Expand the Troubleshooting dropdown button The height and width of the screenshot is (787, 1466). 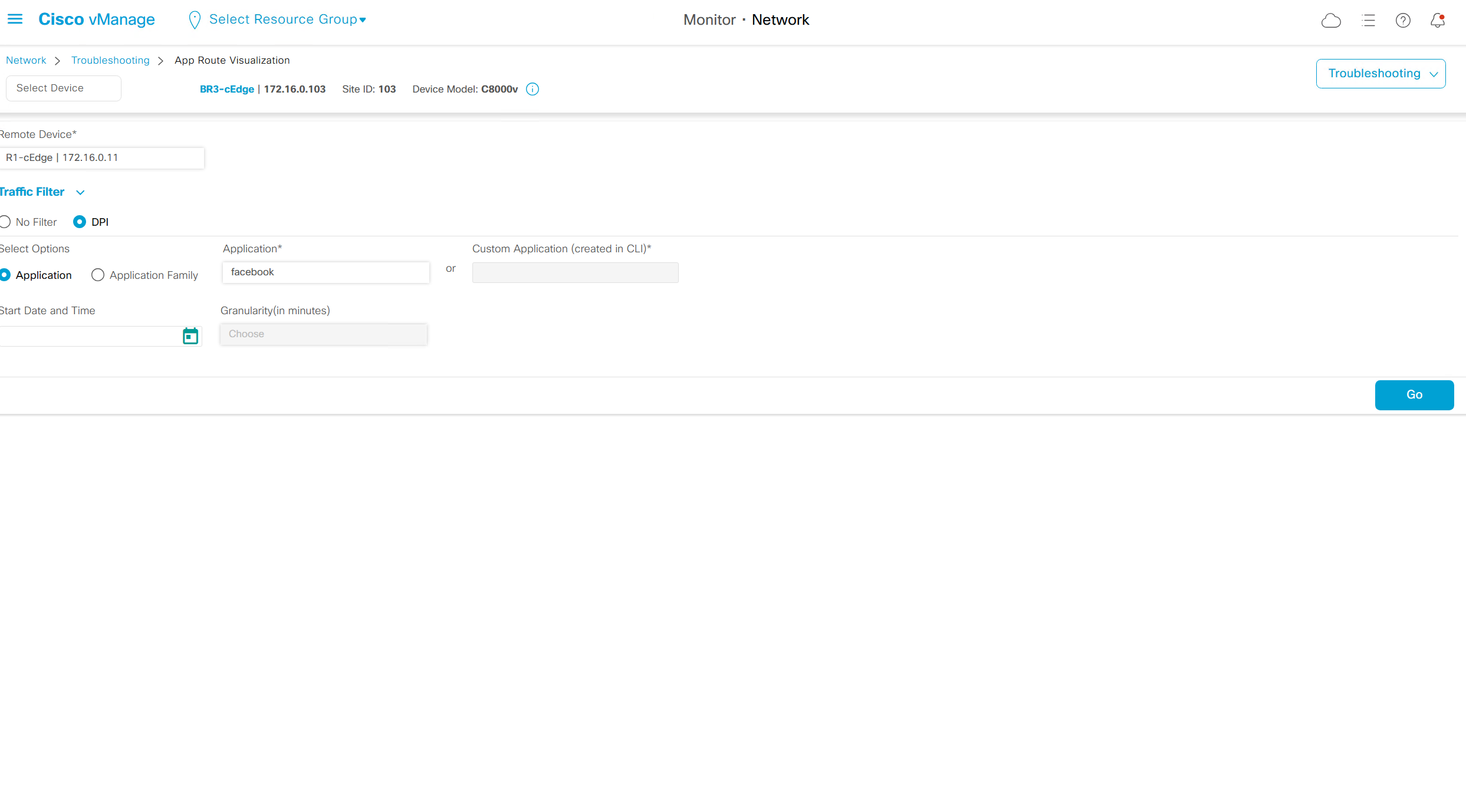1380,74
